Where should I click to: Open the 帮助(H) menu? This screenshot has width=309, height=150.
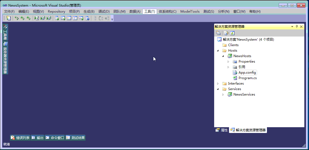click(x=255, y=12)
